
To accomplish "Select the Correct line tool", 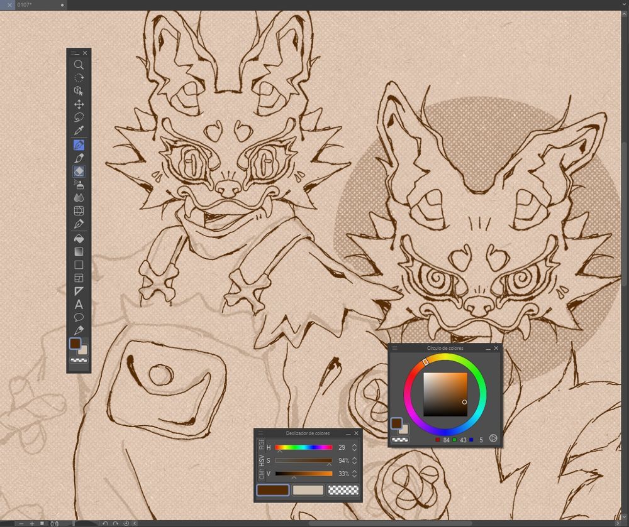I will click(79, 330).
